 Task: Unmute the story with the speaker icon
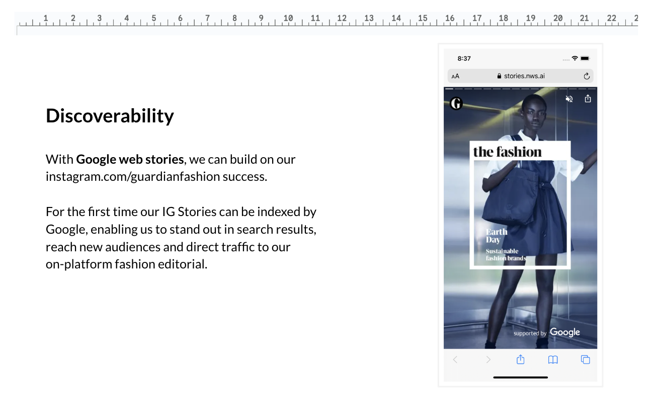pyautogui.click(x=569, y=99)
